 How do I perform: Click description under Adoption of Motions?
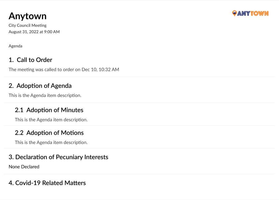pos(51,143)
